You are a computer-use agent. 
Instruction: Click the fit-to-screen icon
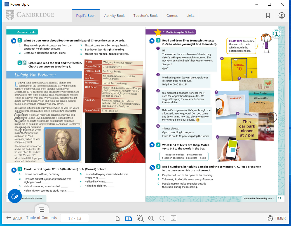point(173,218)
